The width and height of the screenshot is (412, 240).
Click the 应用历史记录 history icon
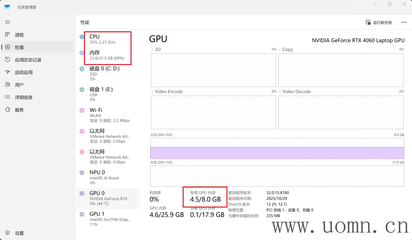8,59
